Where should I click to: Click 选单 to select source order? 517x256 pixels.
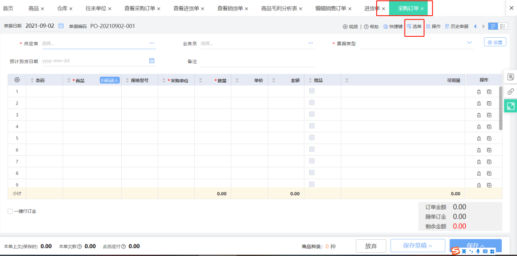(x=414, y=26)
